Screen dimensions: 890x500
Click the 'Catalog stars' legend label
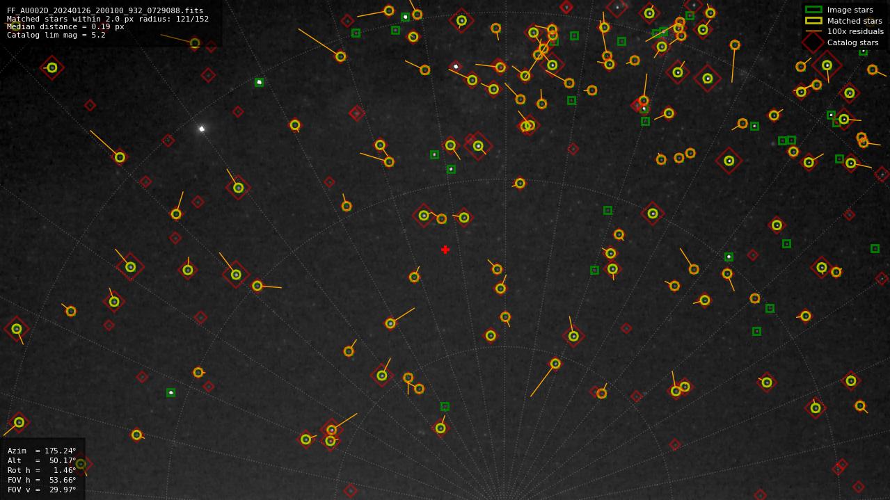pyautogui.click(x=853, y=42)
